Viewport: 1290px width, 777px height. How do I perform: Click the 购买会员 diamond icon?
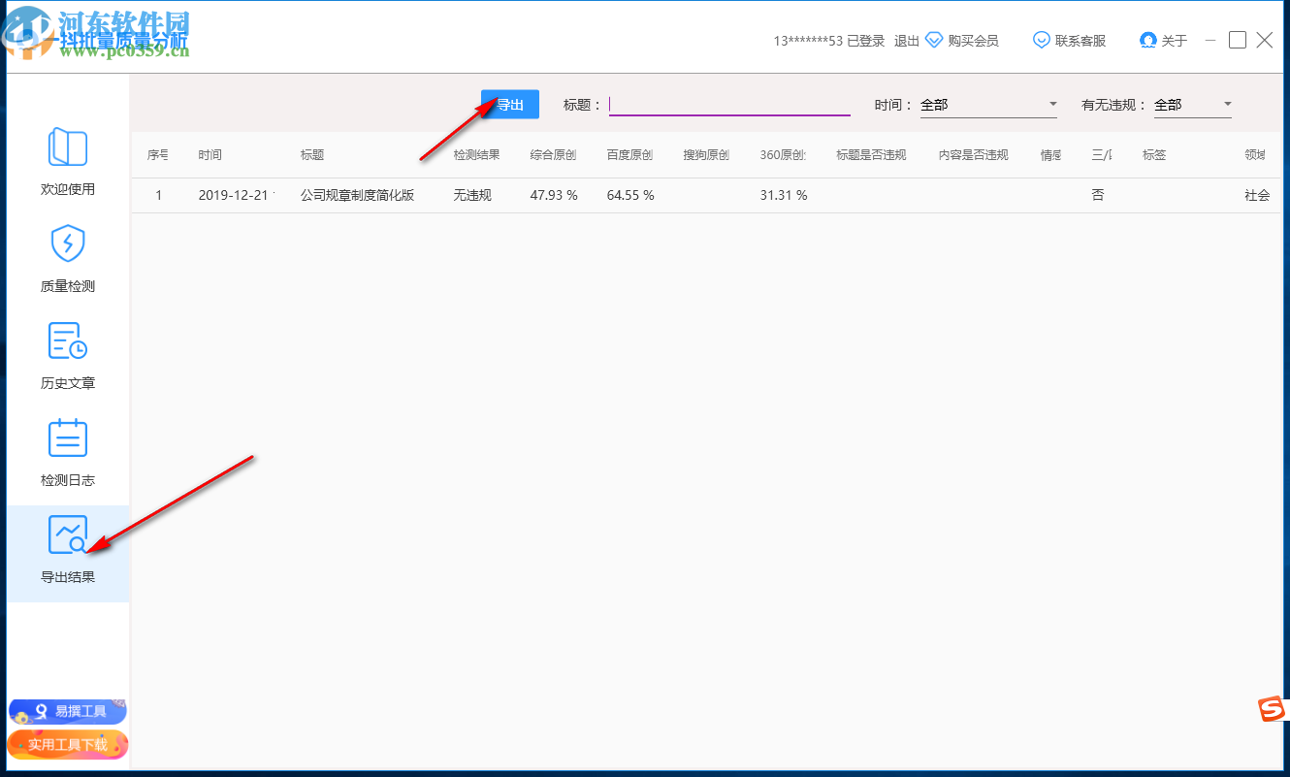click(934, 40)
